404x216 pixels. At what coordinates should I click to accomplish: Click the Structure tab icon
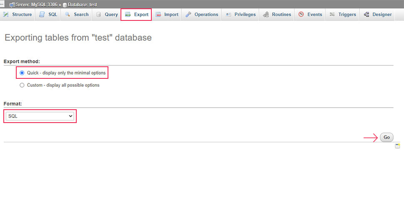point(6,15)
